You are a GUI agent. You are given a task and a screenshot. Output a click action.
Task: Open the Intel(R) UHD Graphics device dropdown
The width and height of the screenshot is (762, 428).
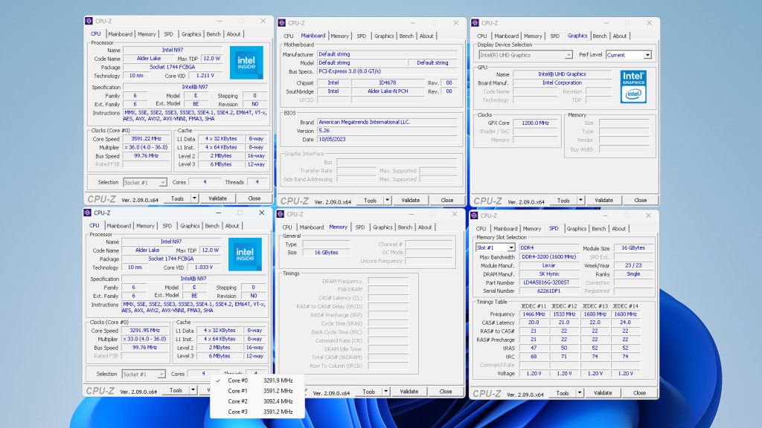(568, 55)
